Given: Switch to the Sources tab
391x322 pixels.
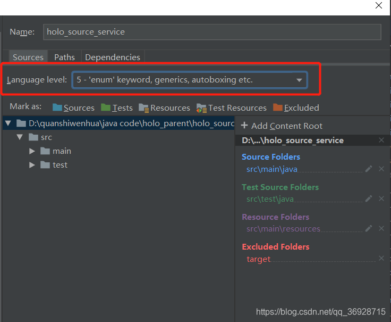Looking at the screenshot, I should coord(28,57).
